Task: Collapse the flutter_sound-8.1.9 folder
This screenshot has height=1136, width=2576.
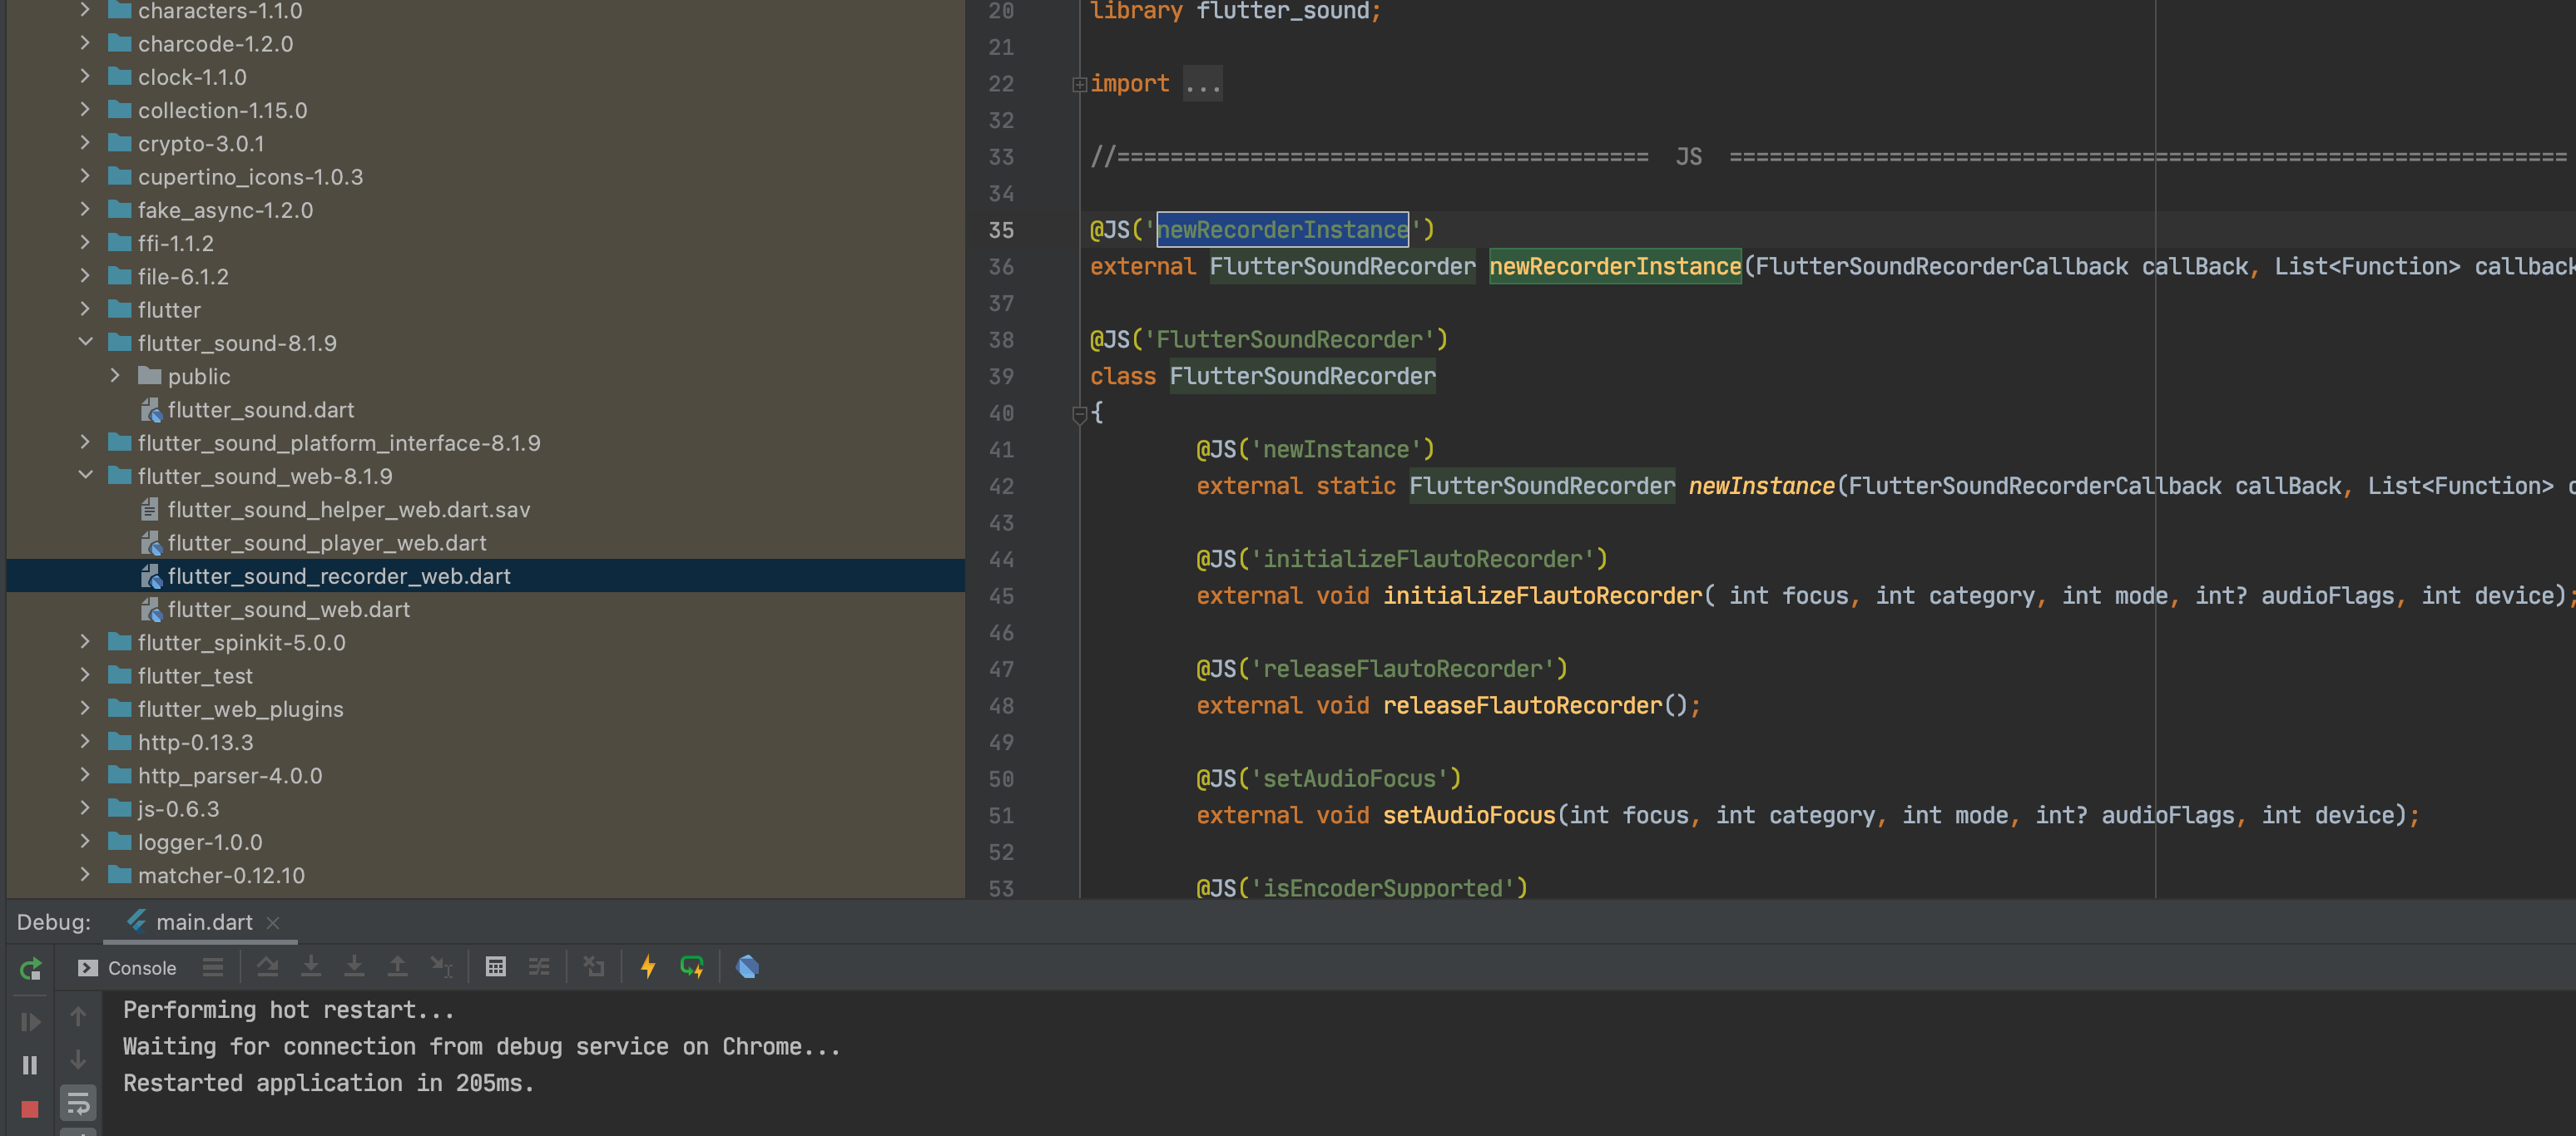Action: (x=85, y=343)
